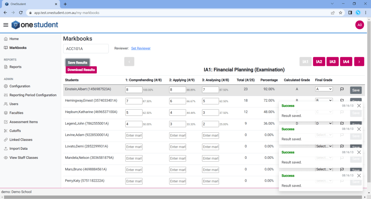Switch to the IA2 assessment tab
This screenshot has width=371, height=199.
(x=319, y=62)
